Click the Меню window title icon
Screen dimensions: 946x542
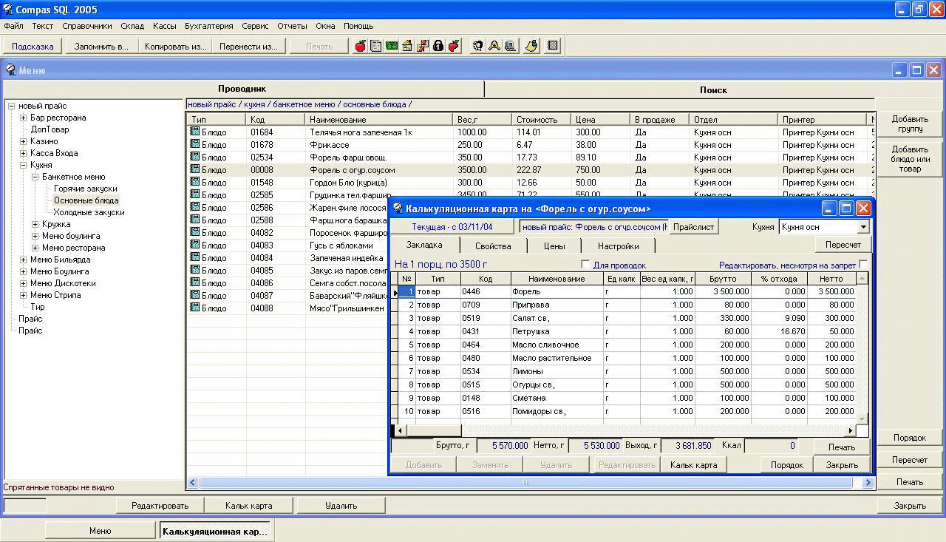(11, 70)
